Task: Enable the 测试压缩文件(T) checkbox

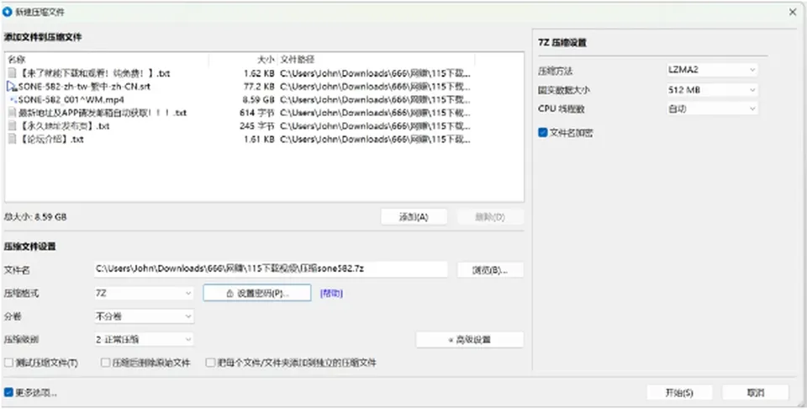Action: pyautogui.click(x=8, y=363)
